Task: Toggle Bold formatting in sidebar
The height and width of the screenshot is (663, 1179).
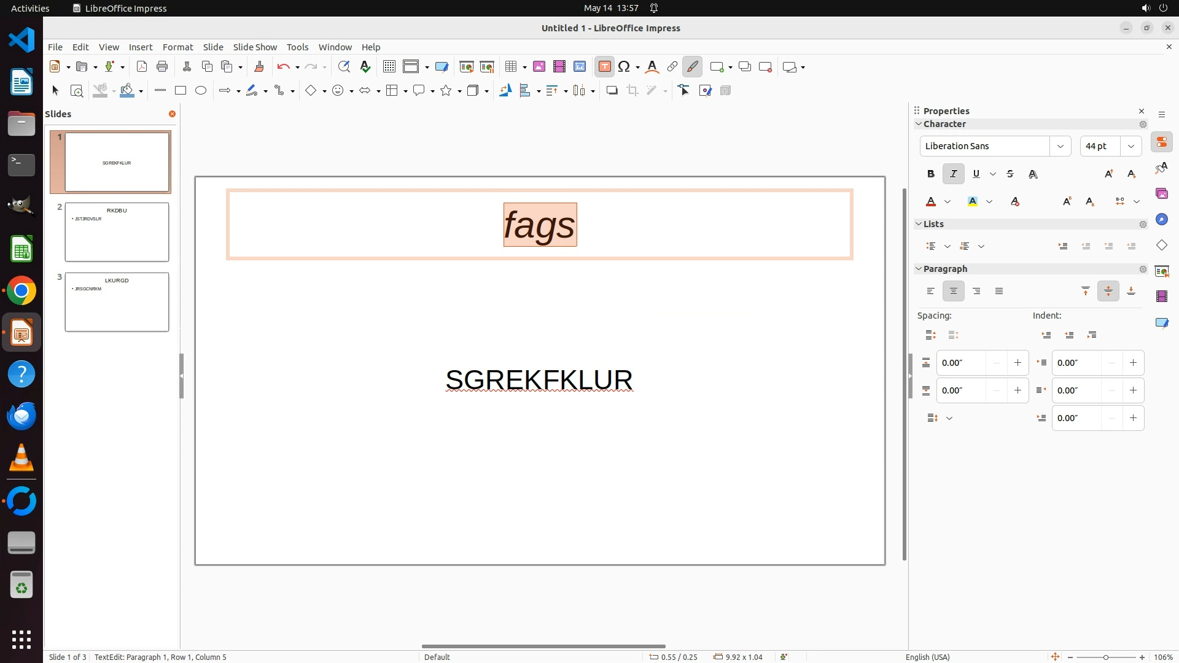Action: tap(931, 174)
